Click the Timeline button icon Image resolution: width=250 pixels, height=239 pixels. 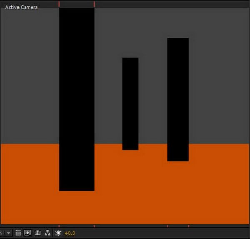(37, 233)
